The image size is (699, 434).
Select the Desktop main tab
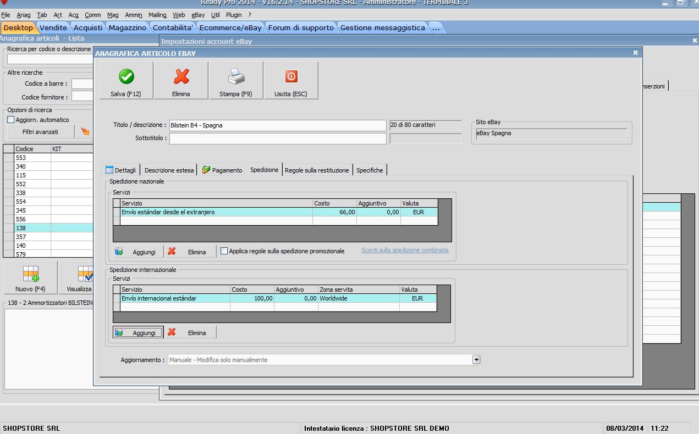tap(18, 27)
